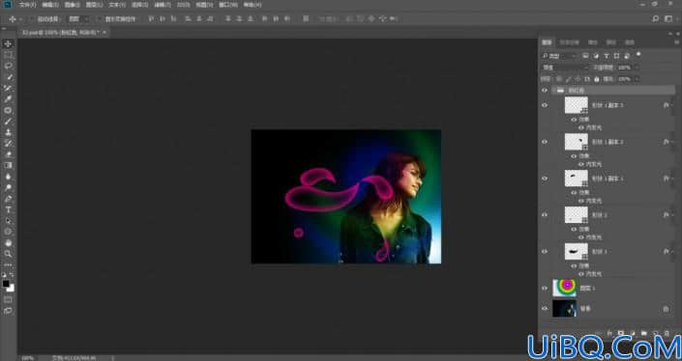Click the Add layer mask icon
682x361 pixels.
pos(621,333)
